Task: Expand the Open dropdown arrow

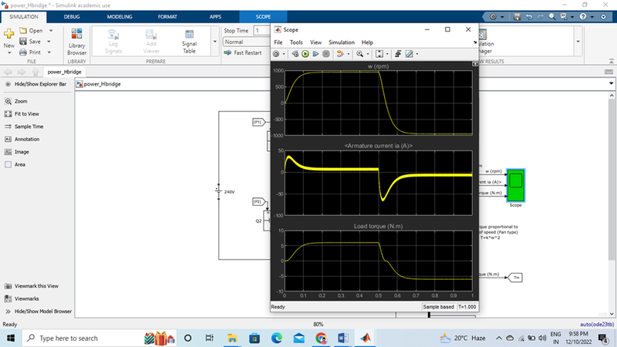Action: pyautogui.click(x=51, y=31)
